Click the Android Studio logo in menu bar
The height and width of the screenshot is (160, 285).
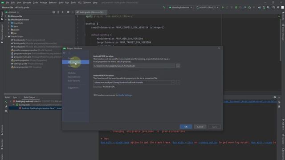[3, 3]
